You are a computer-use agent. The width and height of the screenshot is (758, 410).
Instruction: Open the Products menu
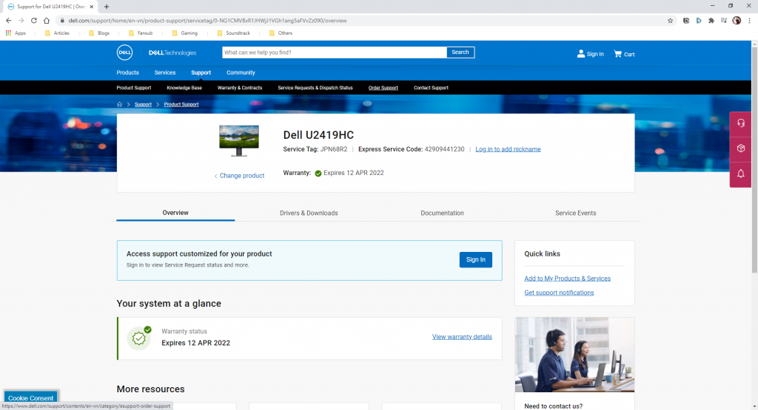pyautogui.click(x=127, y=73)
